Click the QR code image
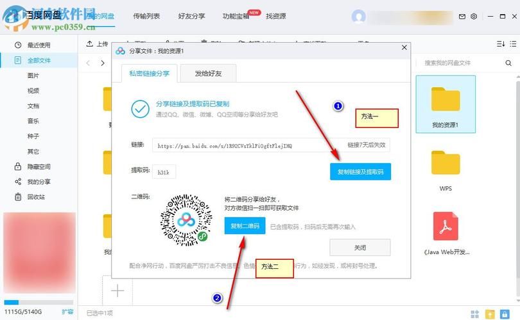520x320 pixels. coord(186,220)
